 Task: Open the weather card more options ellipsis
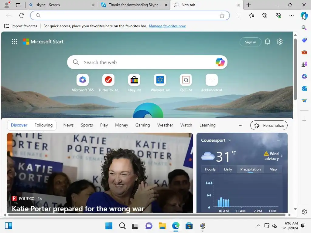point(279,140)
